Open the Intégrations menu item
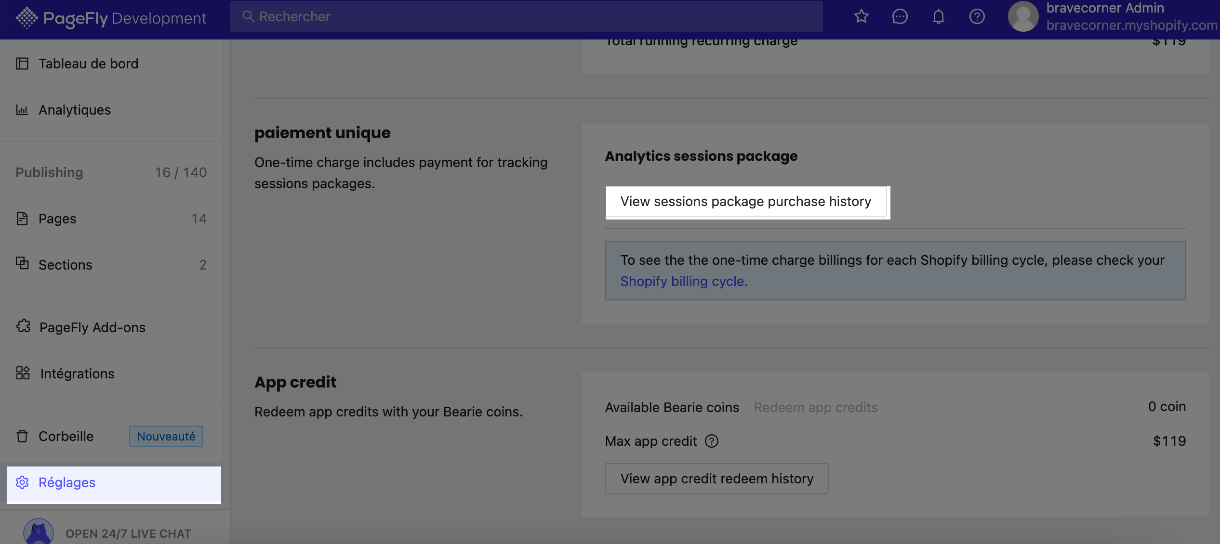 coord(112,374)
